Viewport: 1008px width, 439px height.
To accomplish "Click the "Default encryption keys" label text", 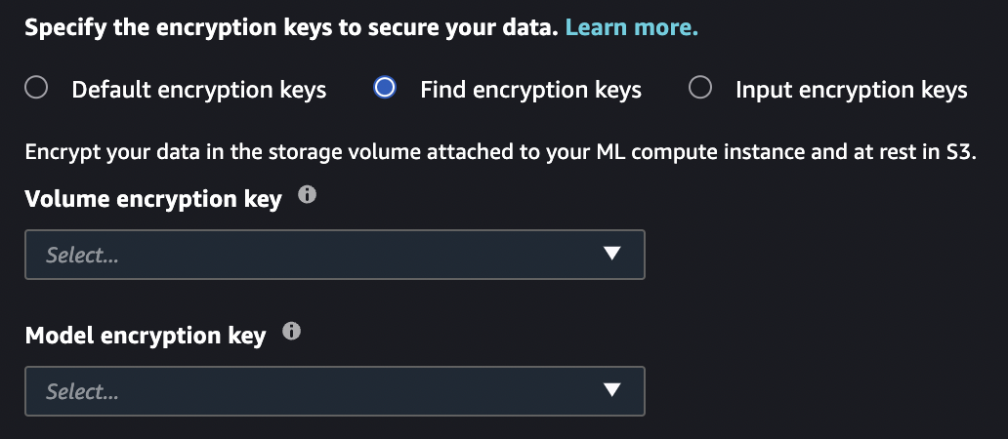I will point(199,91).
